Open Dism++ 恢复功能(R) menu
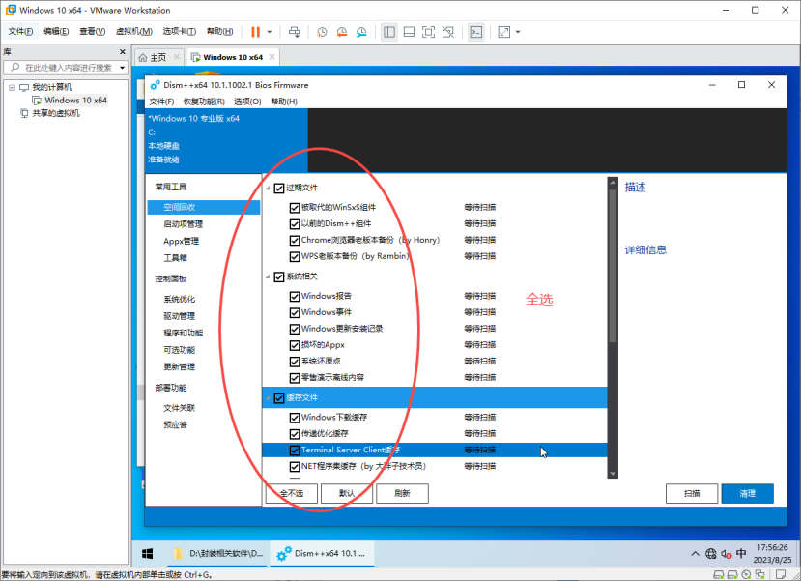Screen dimensions: 801x582 pyautogui.click(x=204, y=102)
